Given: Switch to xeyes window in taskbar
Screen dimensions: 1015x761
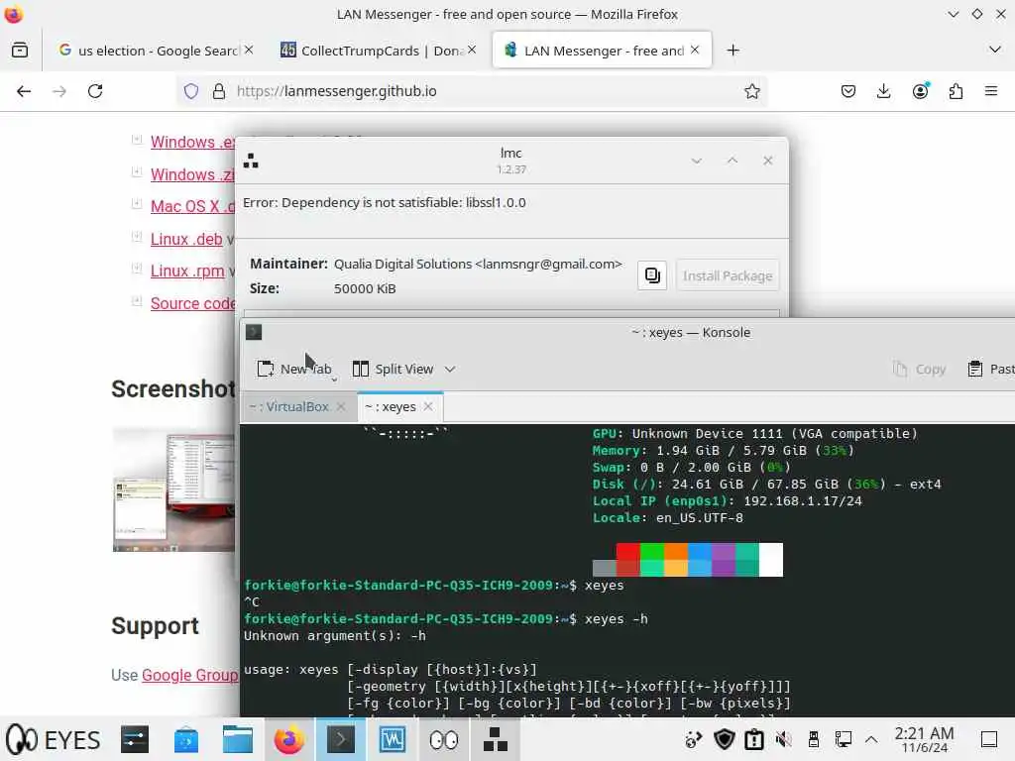Looking at the screenshot, I should 443,739.
